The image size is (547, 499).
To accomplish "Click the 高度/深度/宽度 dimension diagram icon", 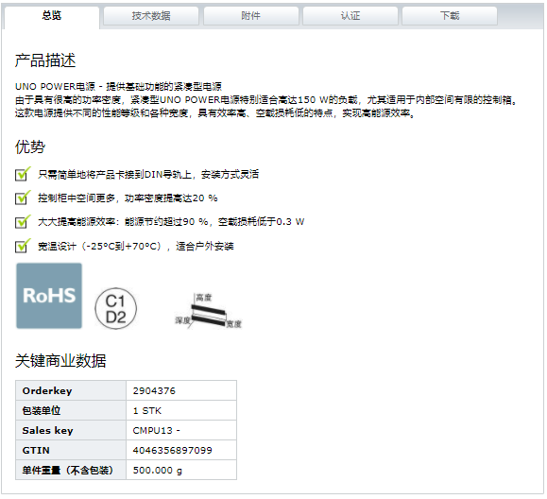I will click(x=208, y=311).
